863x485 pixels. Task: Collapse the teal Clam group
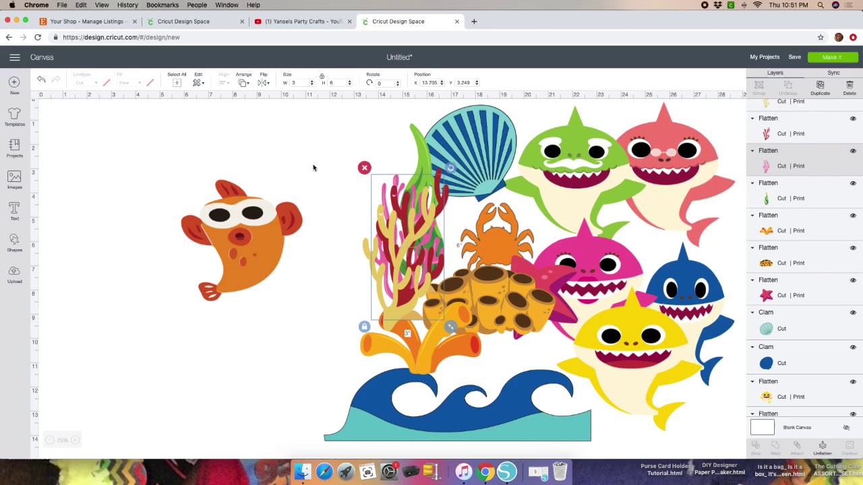pyautogui.click(x=752, y=313)
